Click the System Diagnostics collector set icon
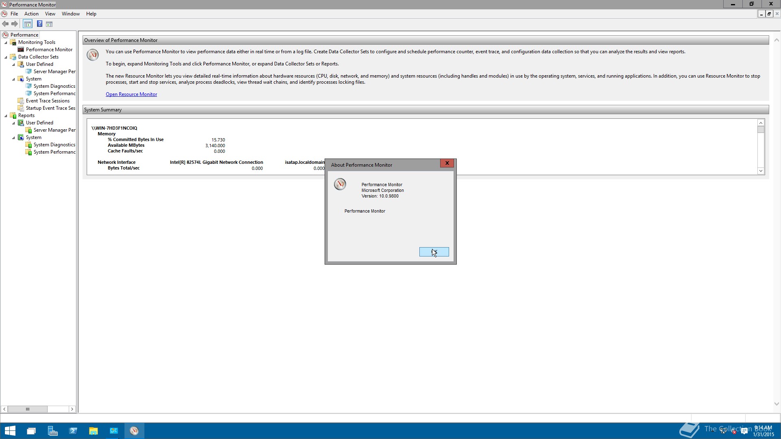781x439 pixels. point(28,86)
